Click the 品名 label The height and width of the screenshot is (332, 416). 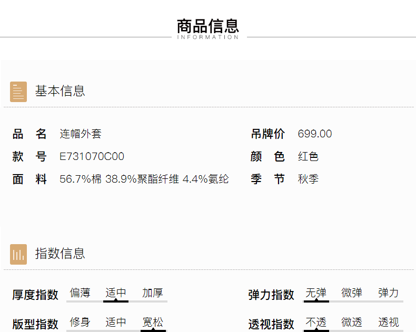coord(29,134)
